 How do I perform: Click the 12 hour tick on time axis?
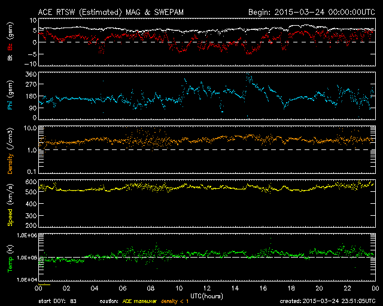[x=206, y=289]
